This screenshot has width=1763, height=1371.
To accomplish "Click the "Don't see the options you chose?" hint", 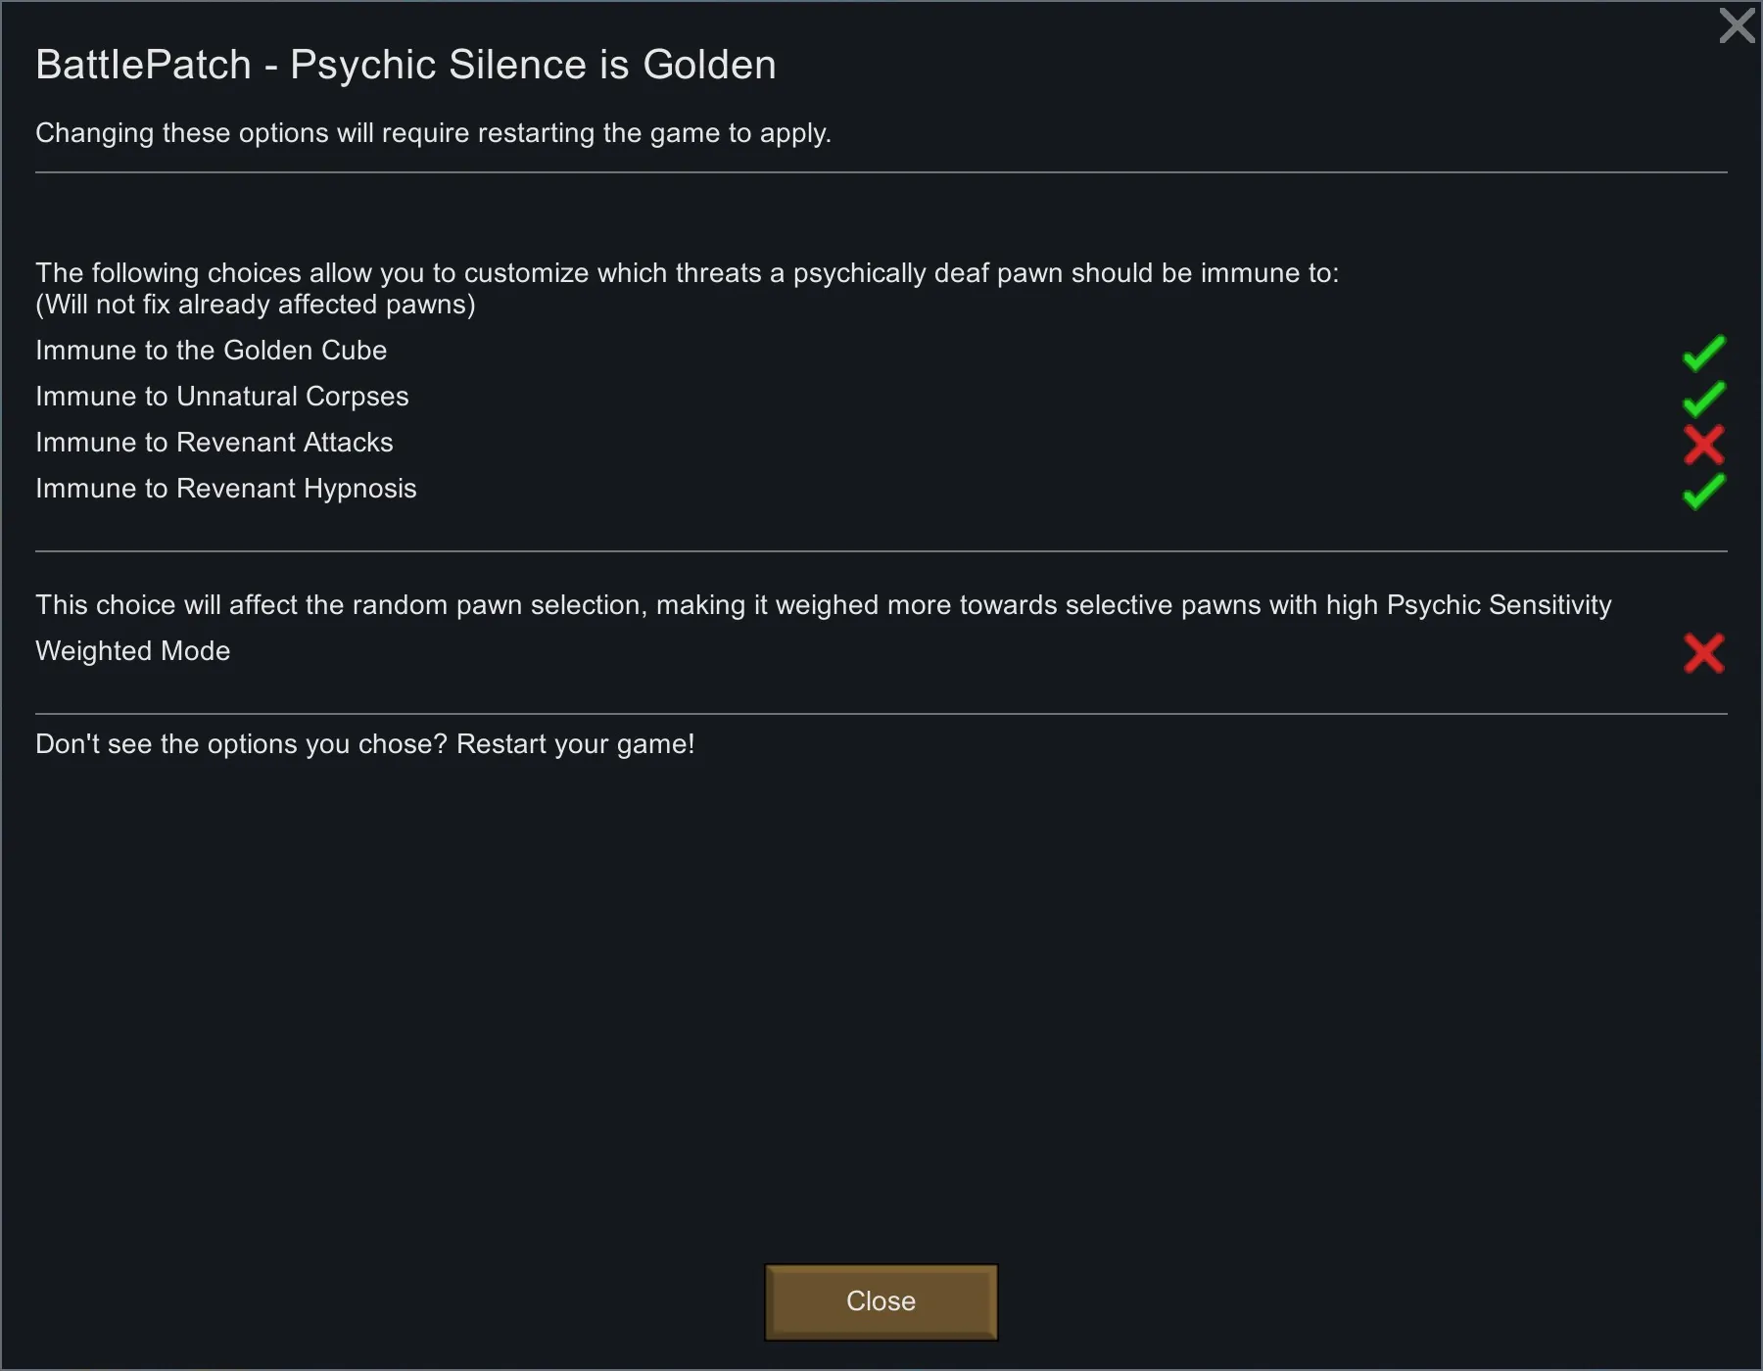I will (x=364, y=744).
